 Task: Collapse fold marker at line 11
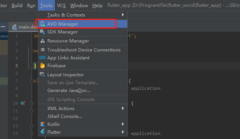point(32,111)
